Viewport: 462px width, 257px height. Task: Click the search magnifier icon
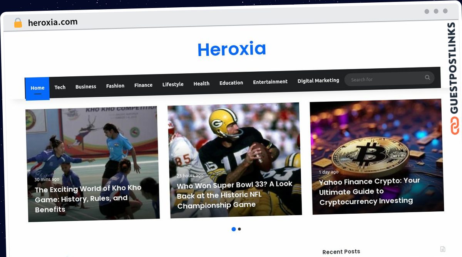click(427, 77)
